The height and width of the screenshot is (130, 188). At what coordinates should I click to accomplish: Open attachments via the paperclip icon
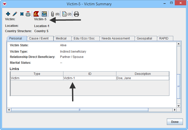53,14
